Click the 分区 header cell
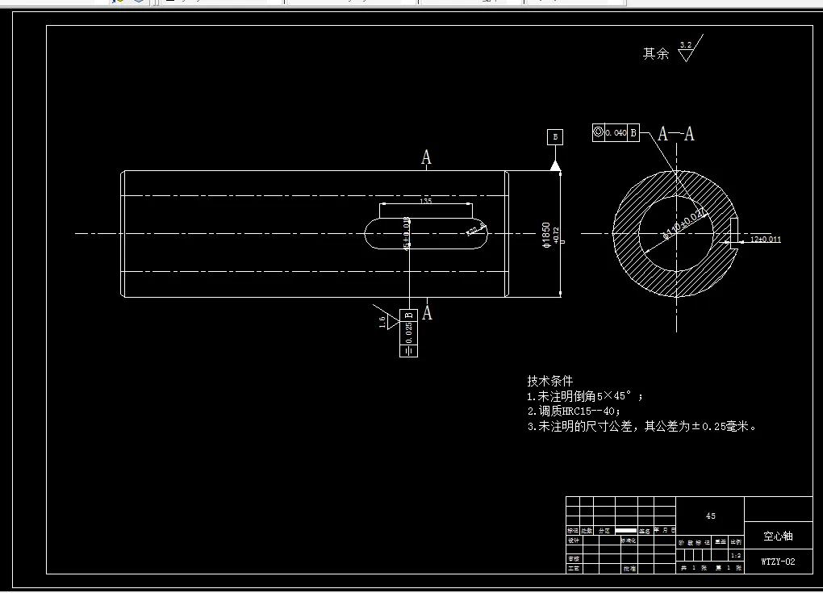This screenshot has height=593, width=823. (604, 531)
